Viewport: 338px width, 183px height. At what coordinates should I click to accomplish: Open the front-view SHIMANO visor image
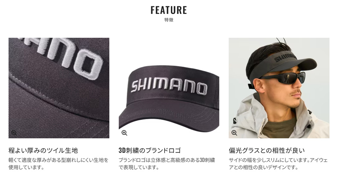tap(169, 88)
